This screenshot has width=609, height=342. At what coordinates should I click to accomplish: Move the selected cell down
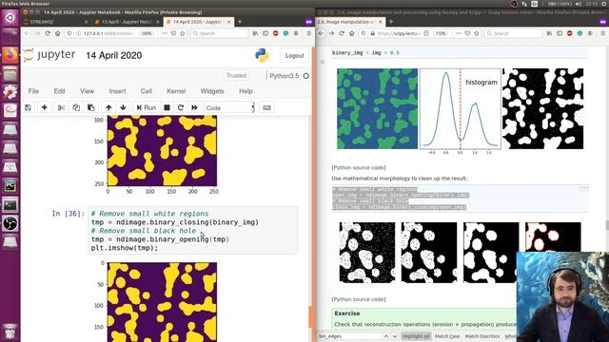(123, 107)
